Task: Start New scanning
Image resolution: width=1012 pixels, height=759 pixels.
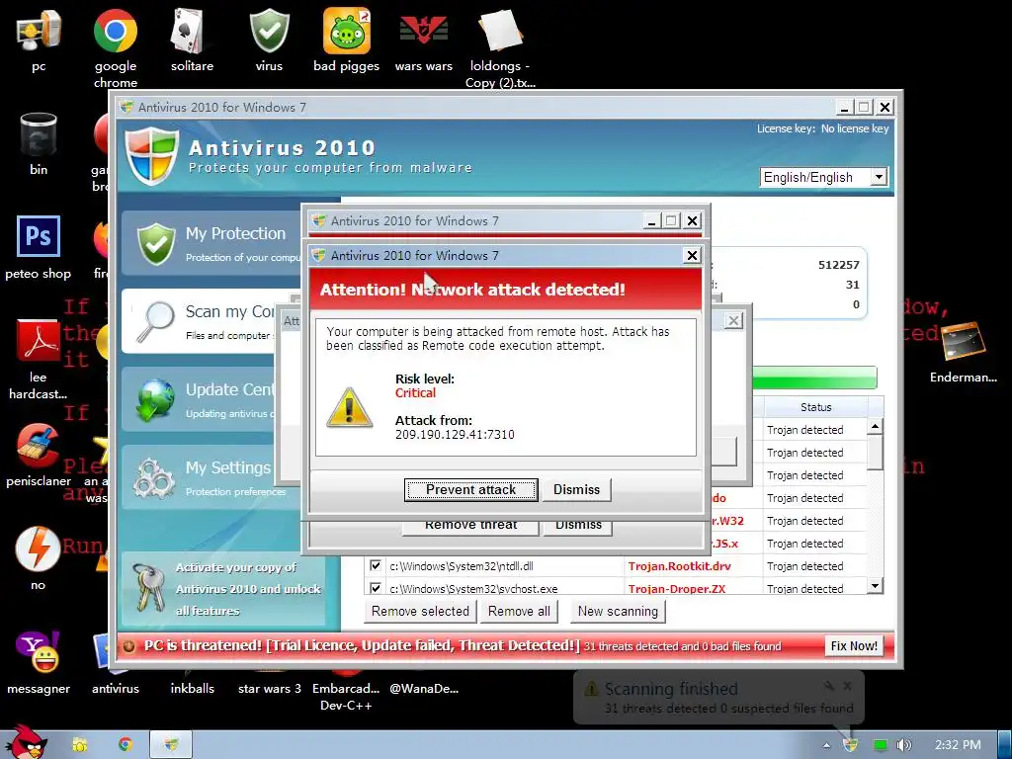Action: [618, 611]
